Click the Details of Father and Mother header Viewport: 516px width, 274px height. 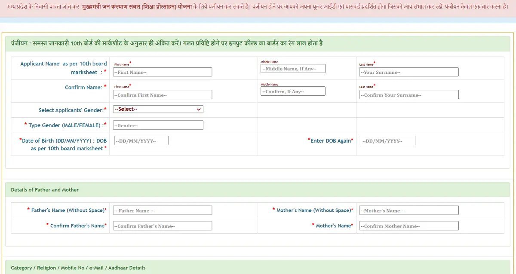[45, 190]
